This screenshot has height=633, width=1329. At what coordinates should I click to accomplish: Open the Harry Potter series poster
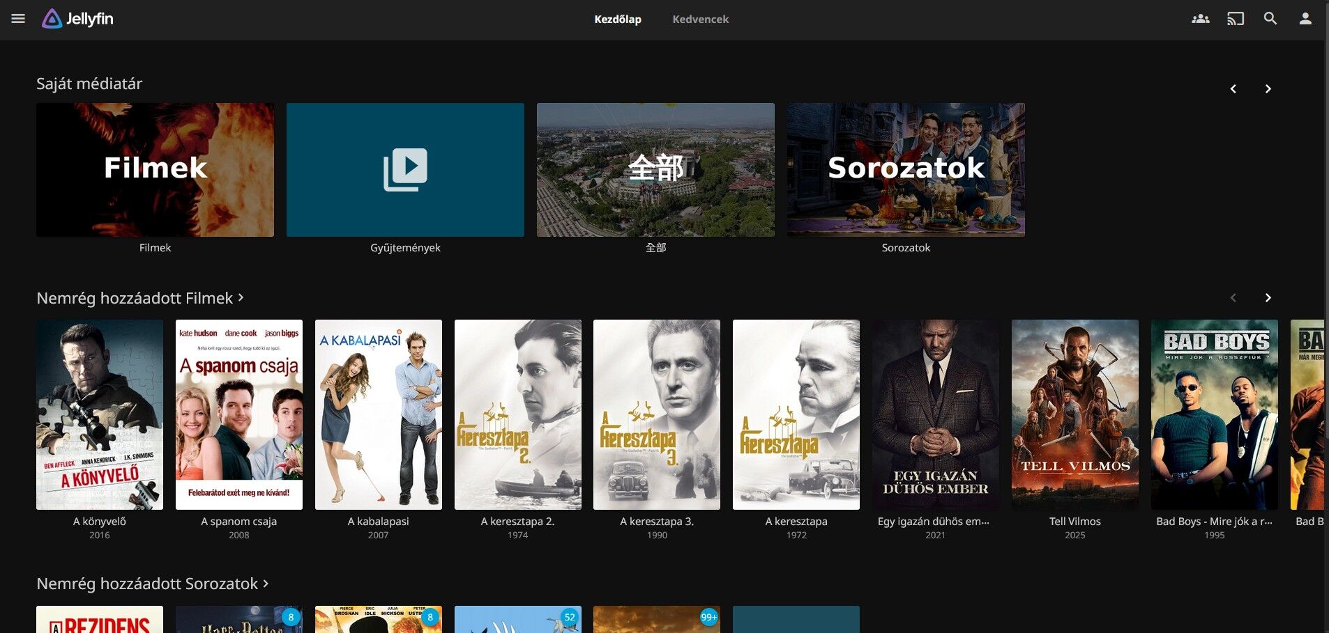pyautogui.click(x=239, y=620)
